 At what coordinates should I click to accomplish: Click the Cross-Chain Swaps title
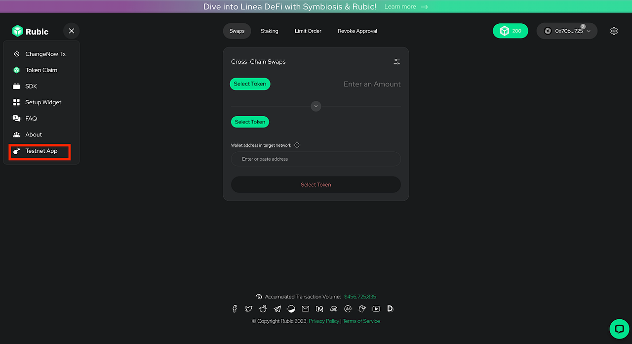point(258,62)
